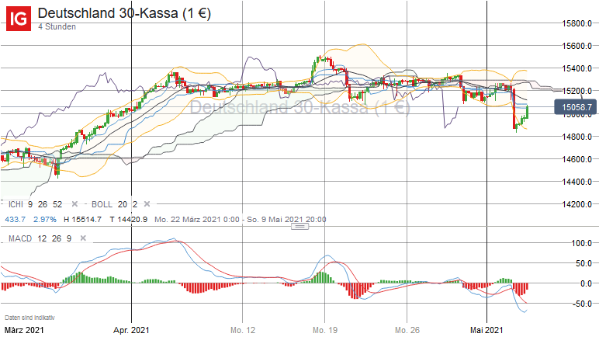Click the IG logo
This screenshot has height=337, width=599.
pyautogui.click(x=19, y=19)
